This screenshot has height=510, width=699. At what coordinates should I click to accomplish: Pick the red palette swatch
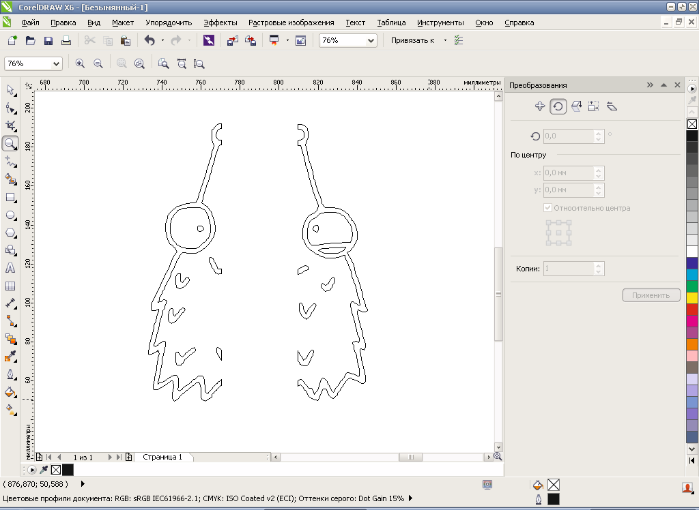pyautogui.click(x=692, y=310)
